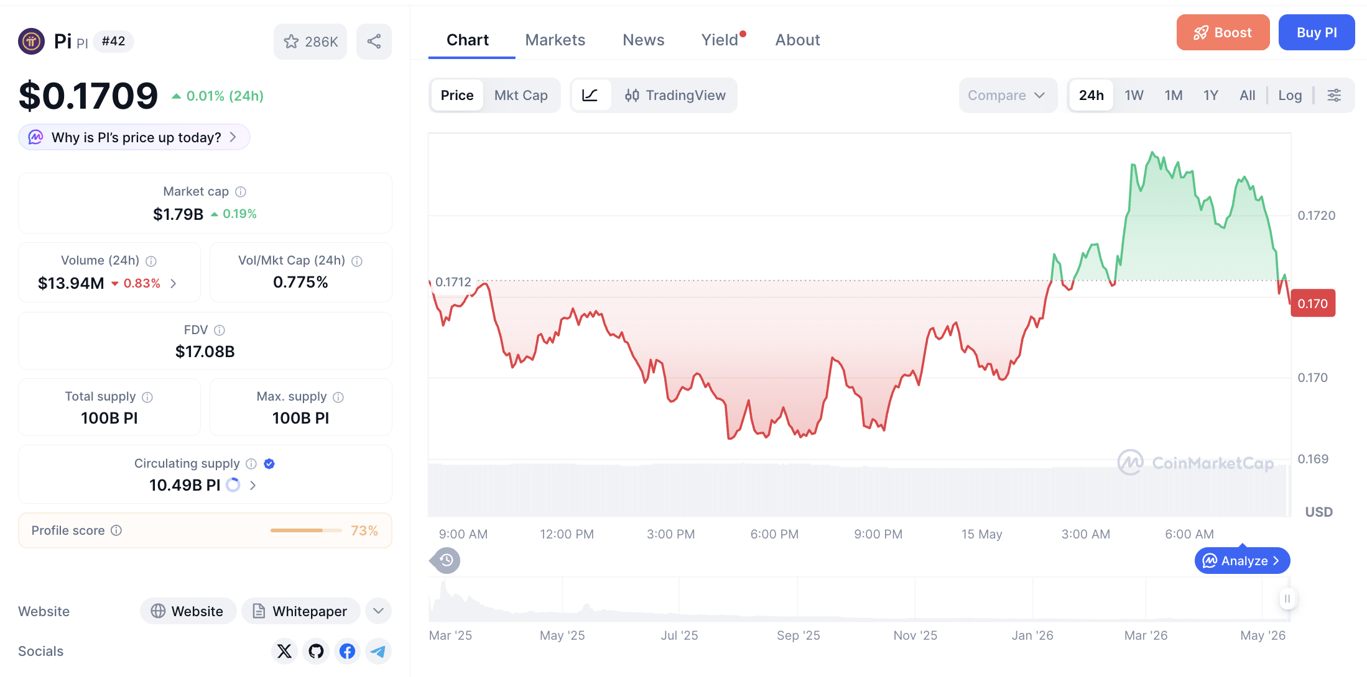
Task: Click the circulating supply progress ring
Action: point(233,485)
